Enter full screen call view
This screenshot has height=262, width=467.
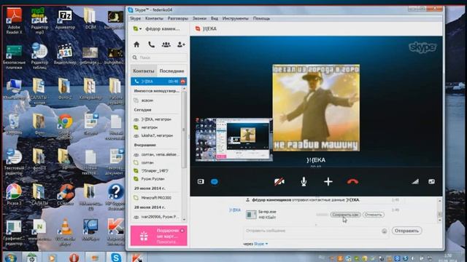431,181
